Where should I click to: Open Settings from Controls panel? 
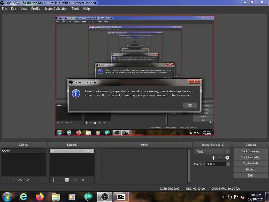tap(250, 169)
